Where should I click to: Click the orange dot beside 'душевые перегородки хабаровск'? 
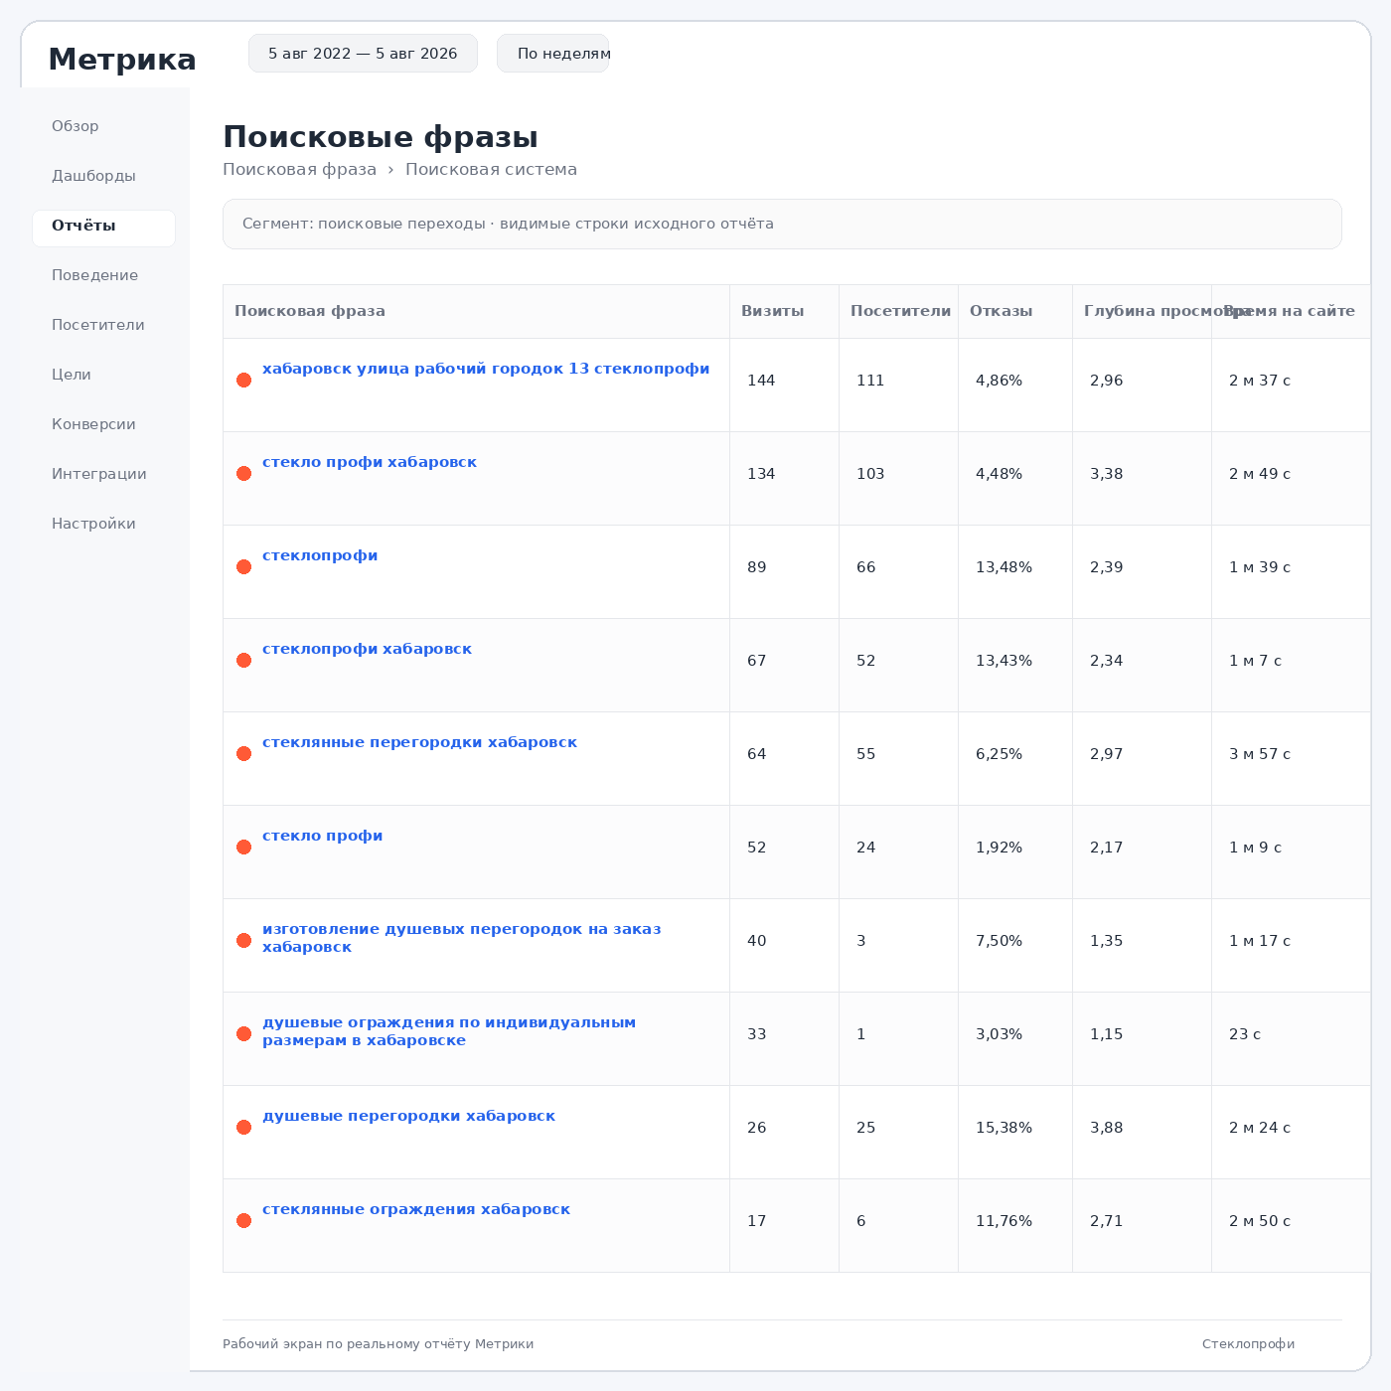243,1128
